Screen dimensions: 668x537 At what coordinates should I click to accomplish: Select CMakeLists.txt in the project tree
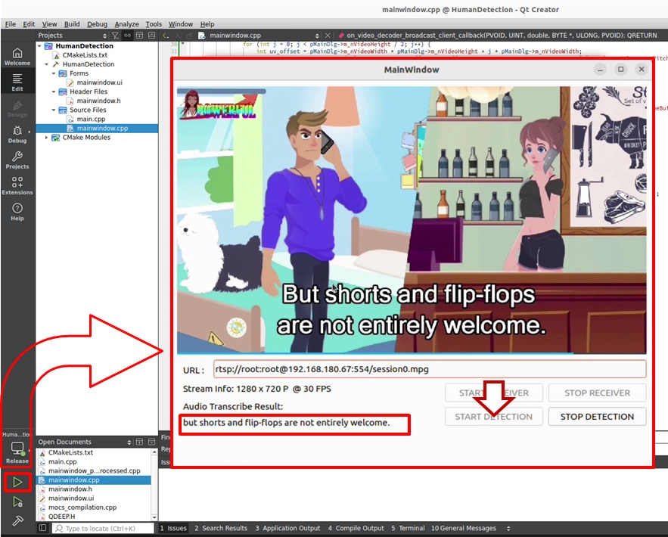pos(85,55)
